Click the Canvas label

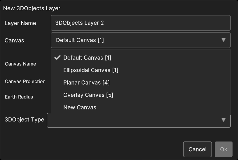14,41
